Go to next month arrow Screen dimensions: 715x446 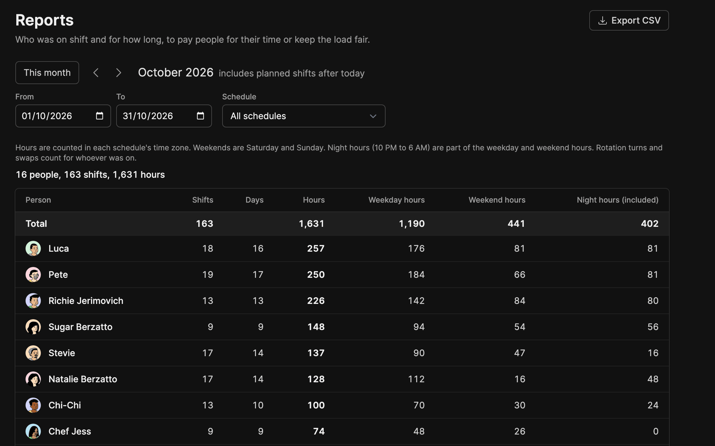tap(118, 73)
